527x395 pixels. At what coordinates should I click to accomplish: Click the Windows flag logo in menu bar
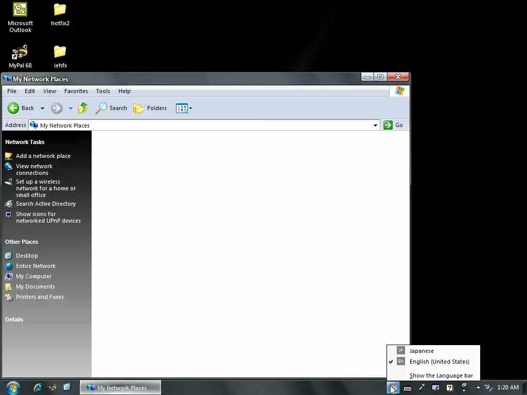(399, 91)
